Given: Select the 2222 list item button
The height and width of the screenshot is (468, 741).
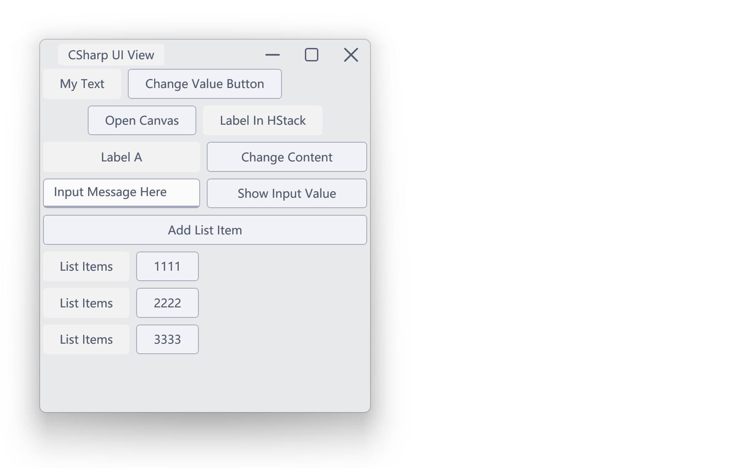Looking at the screenshot, I should 167,303.
